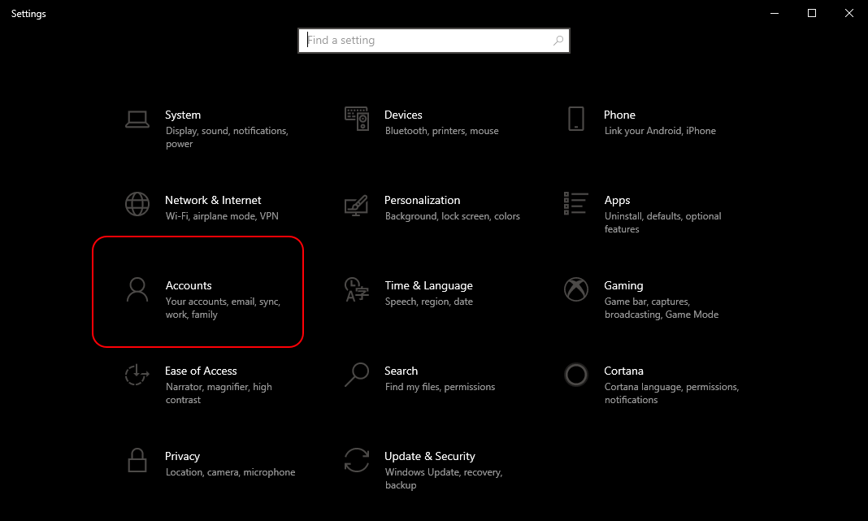Click the Accounts person icon
The image size is (868, 521).
[x=137, y=289]
